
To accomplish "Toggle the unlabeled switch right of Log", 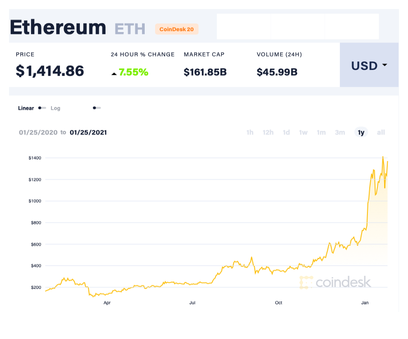I will (x=96, y=108).
